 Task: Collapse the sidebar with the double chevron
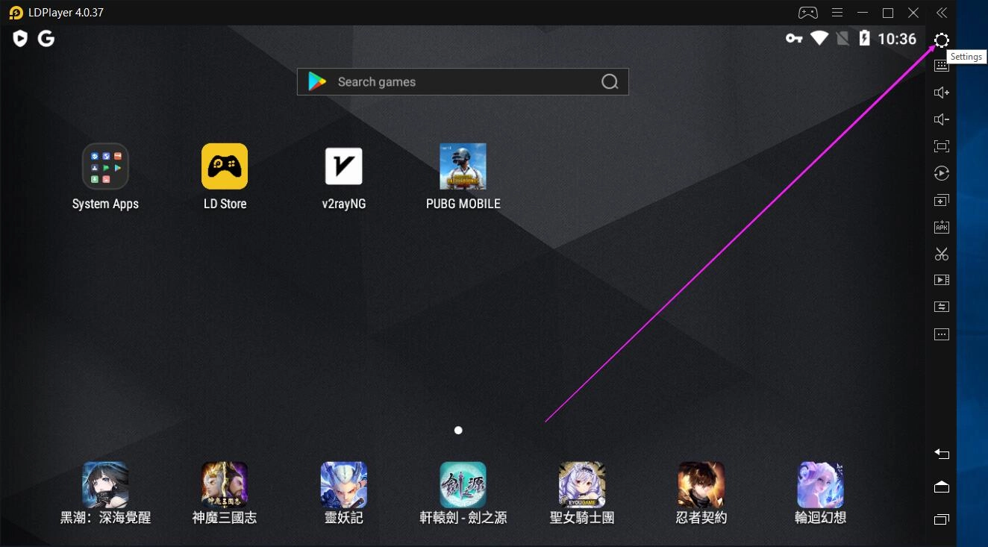[x=941, y=12]
